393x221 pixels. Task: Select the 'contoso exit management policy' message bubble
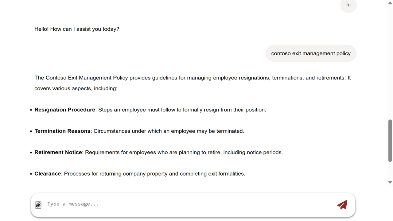(311, 53)
